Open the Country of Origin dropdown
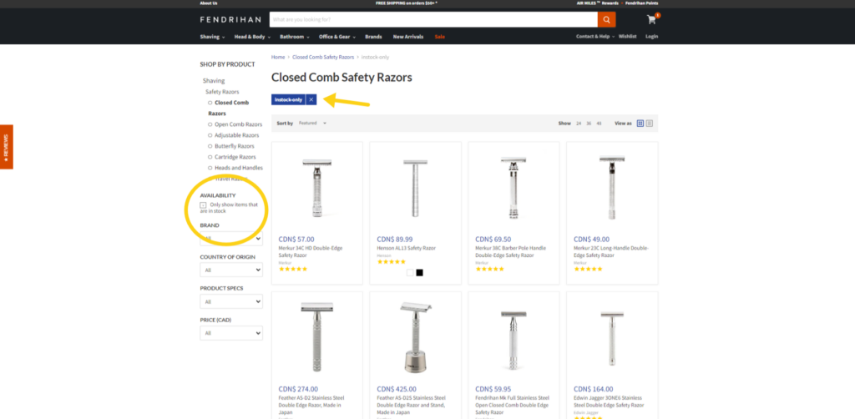 231,270
